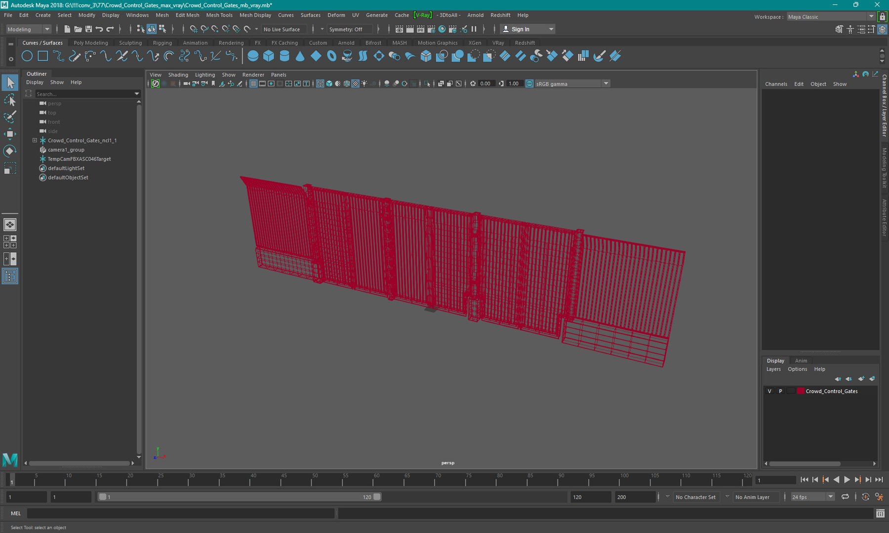The width and height of the screenshot is (889, 533).
Task: Click the playback range slider bar
Action: click(240, 497)
